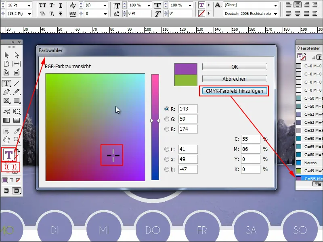Activate the Type tool in the toolbox

[6, 83]
